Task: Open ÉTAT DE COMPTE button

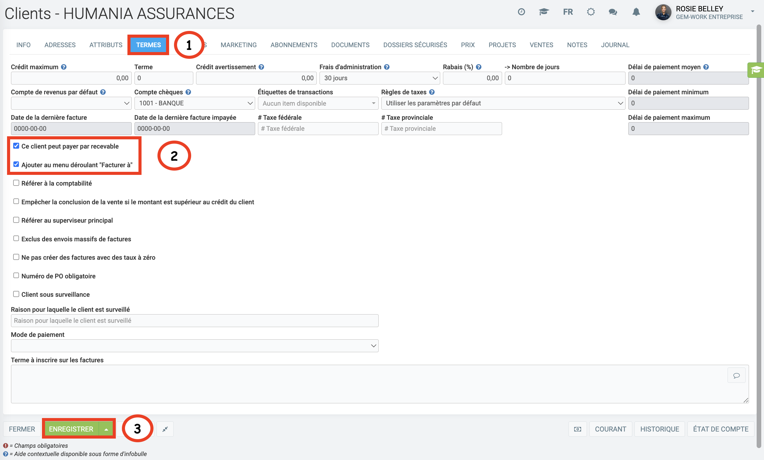Action: (x=720, y=429)
